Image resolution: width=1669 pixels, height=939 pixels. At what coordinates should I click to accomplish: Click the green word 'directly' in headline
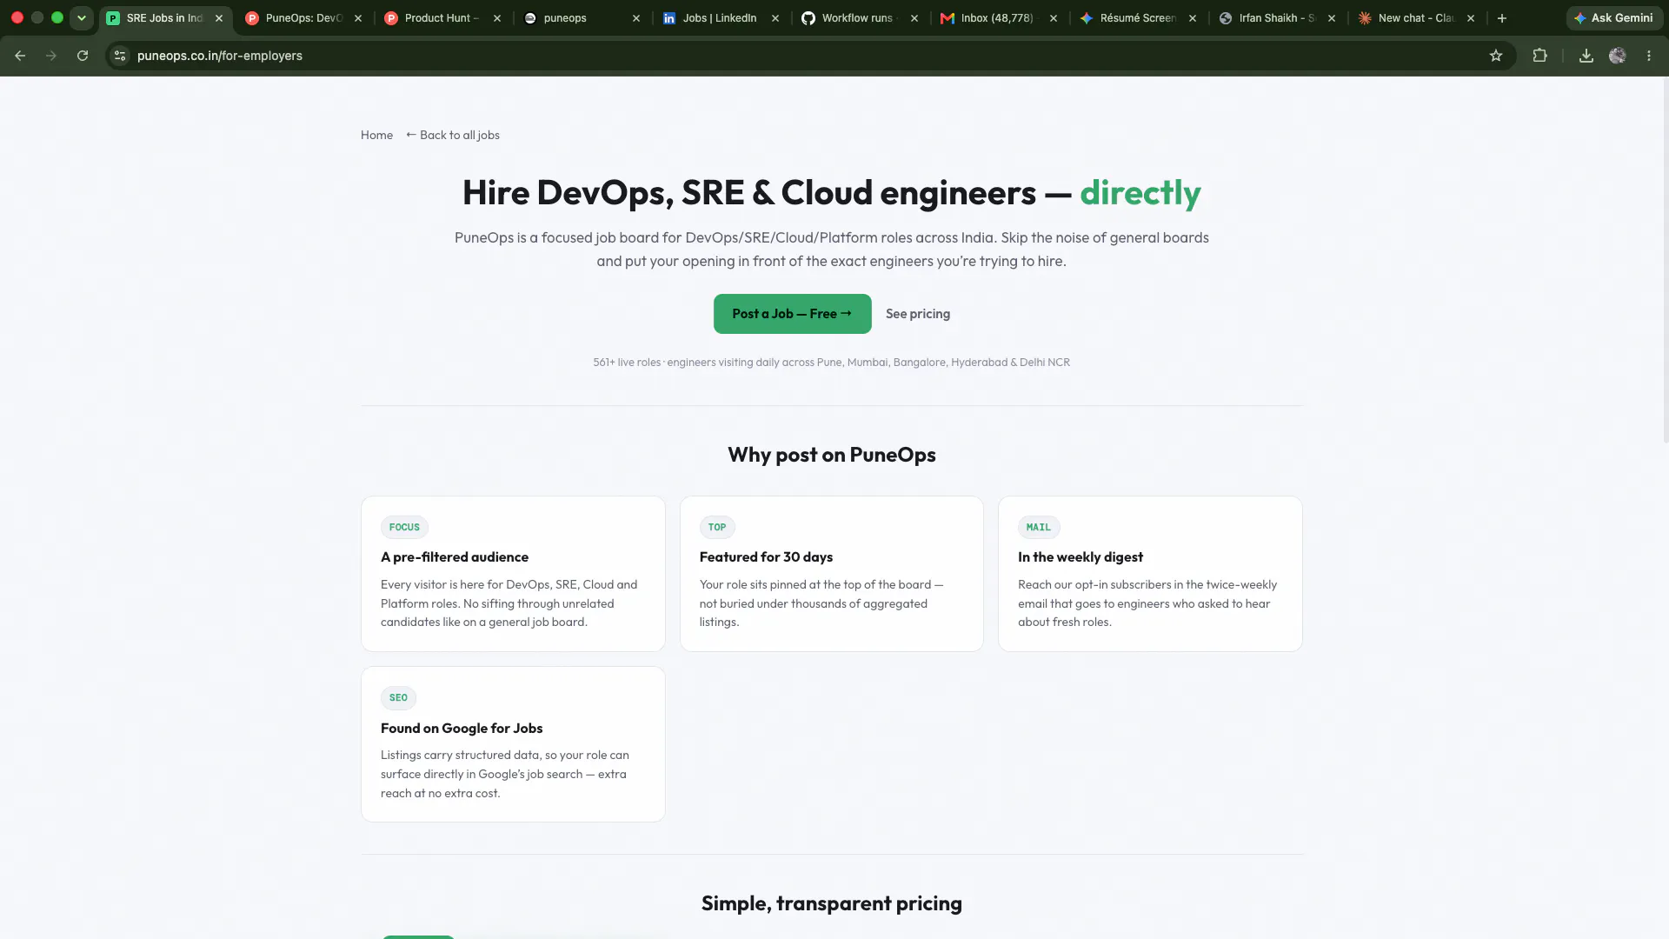1140,193
